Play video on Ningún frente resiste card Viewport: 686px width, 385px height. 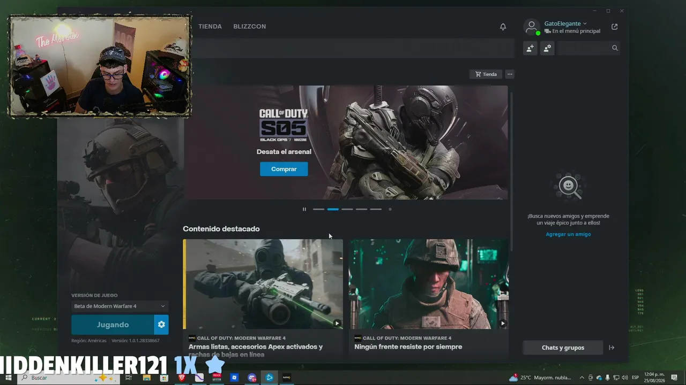point(502,323)
